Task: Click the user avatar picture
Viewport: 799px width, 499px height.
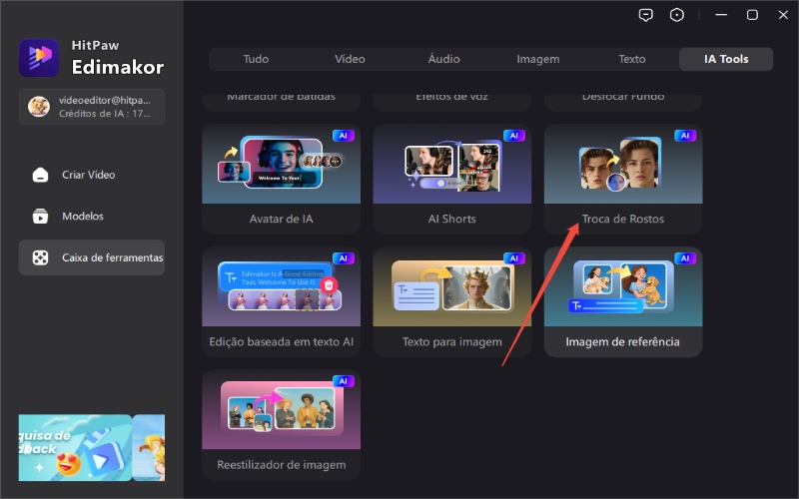Action: [39, 107]
